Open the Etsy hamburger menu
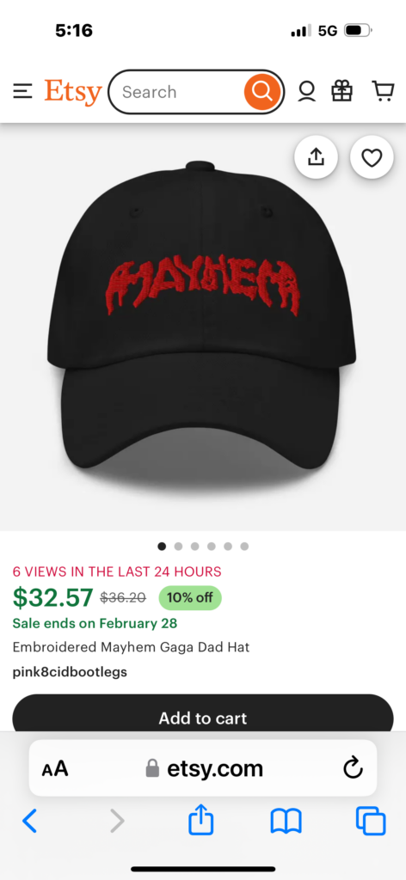 (x=22, y=91)
